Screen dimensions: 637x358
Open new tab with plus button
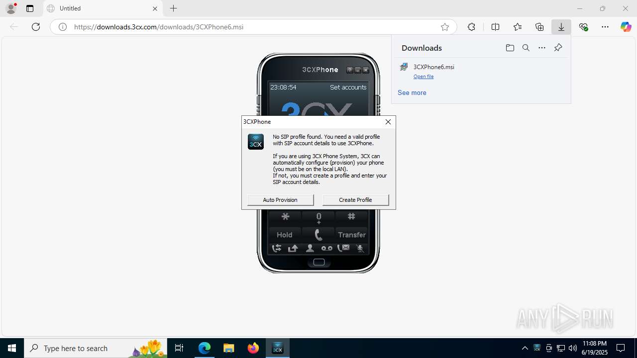(x=173, y=8)
